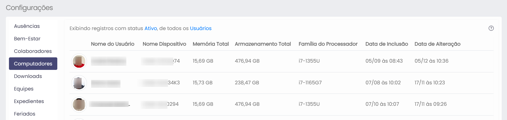Click Armazenamento Total column header

point(263,44)
